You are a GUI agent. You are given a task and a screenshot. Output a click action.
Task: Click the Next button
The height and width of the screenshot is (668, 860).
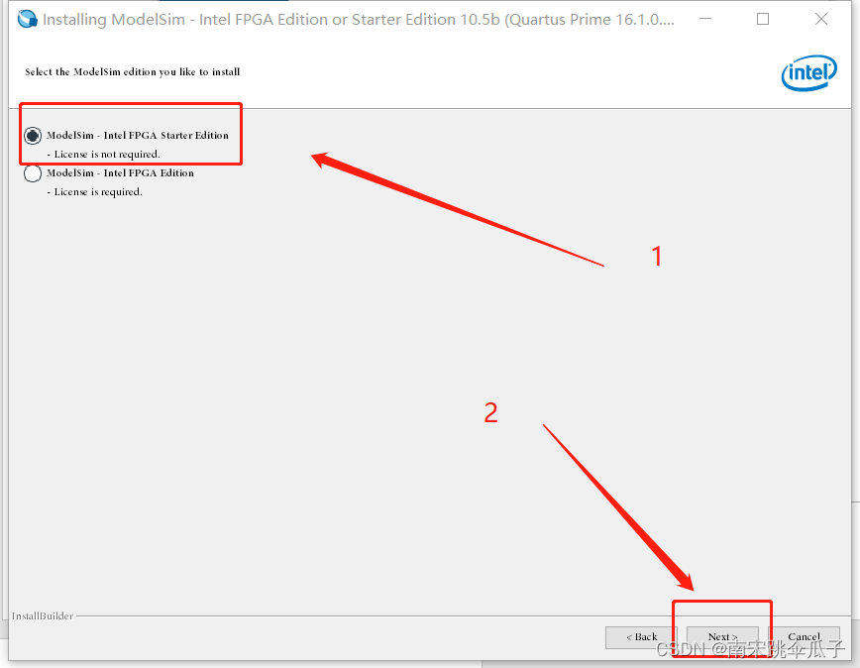click(x=722, y=636)
